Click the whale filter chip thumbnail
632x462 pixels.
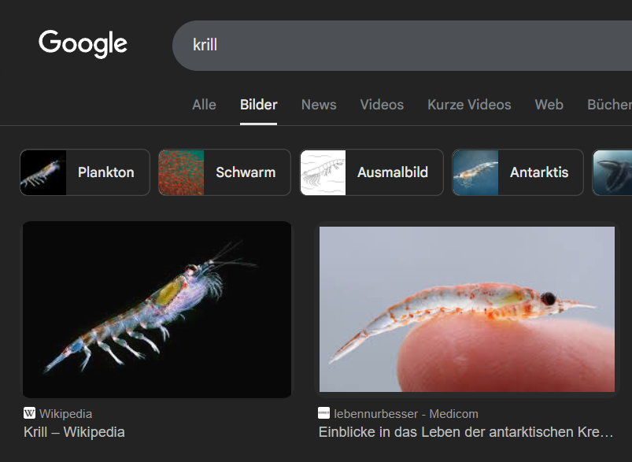click(x=612, y=172)
